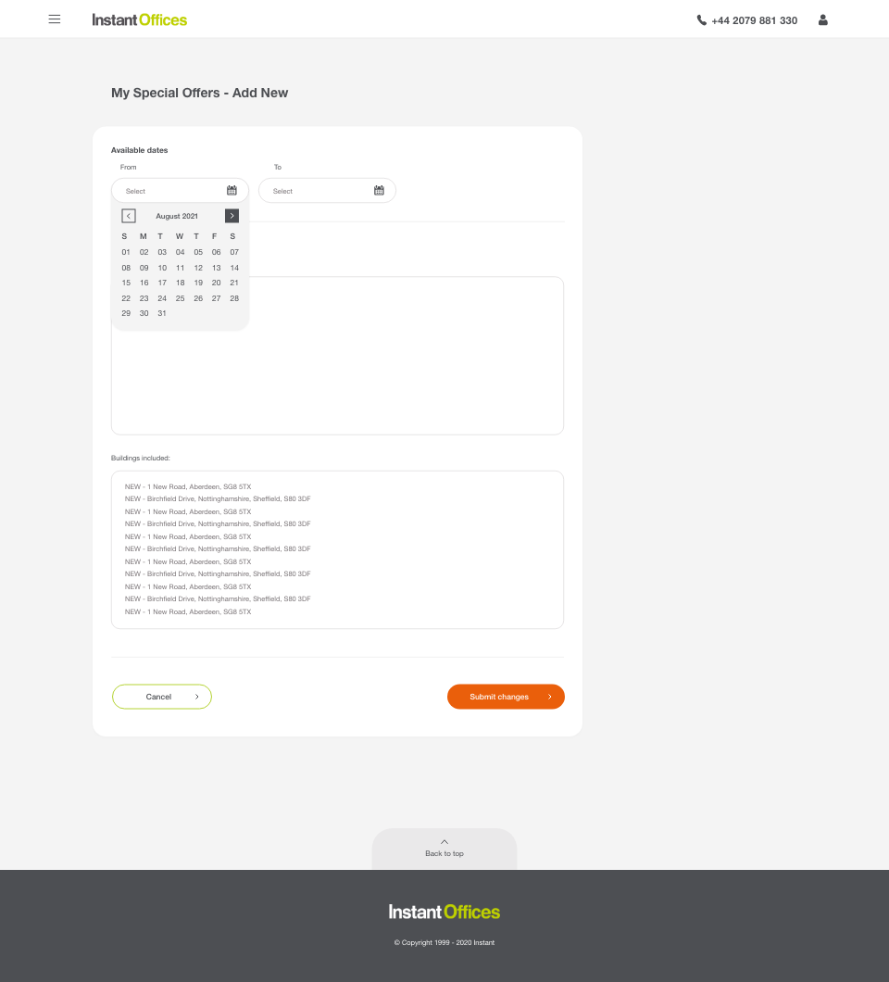Click the Cancel button
Screen dimensions: 889x982
(161, 696)
